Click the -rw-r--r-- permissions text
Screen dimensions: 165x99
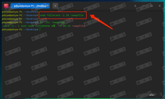pyautogui.click(x=9, y=26)
